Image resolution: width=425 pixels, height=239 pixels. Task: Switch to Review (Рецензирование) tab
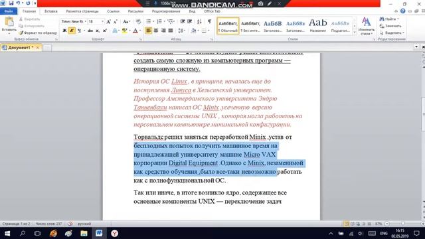pyautogui.click(x=166, y=11)
